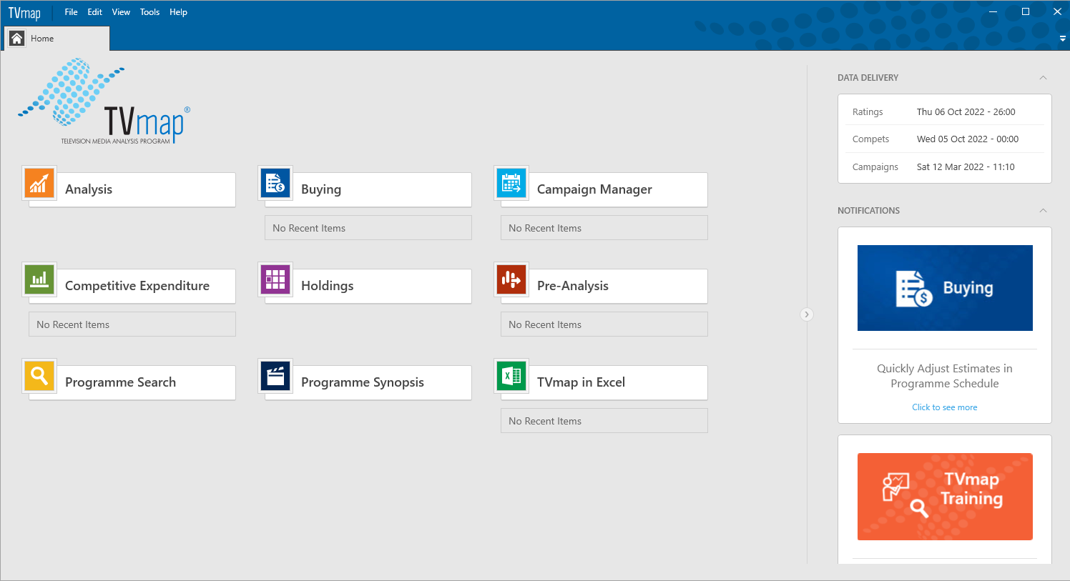Open the Buying module icon
Image resolution: width=1070 pixels, height=581 pixels.
pyautogui.click(x=275, y=183)
